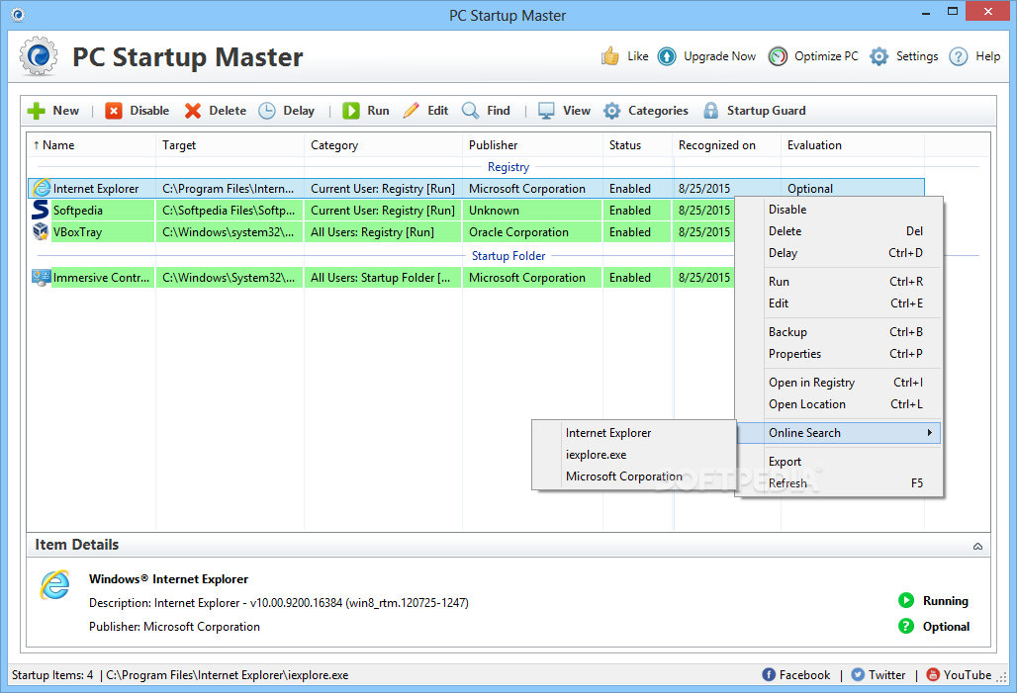
Task: Choose Run in the context menu
Action: coord(839,282)
